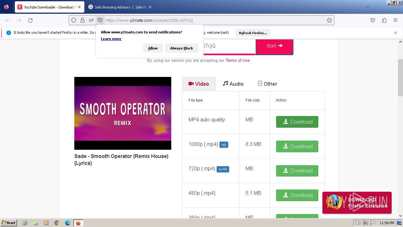Open the List all tabs dropdown arrow
Image resolution: width=403 pixels, height=227 pixels.
coord(367,7)
